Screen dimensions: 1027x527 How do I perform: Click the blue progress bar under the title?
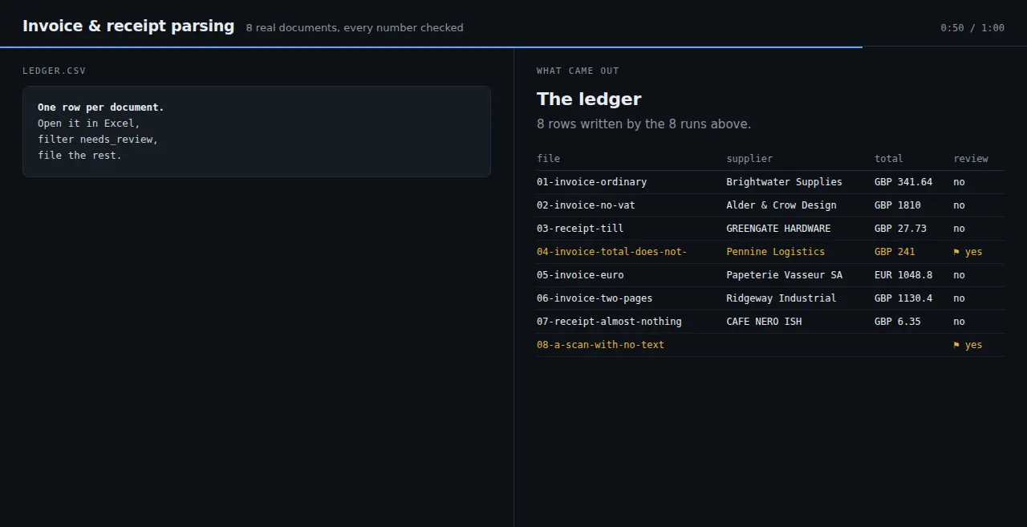click(431, 47)
